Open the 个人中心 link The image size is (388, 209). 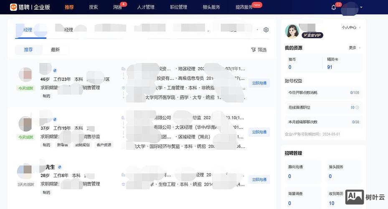(349, 28)
